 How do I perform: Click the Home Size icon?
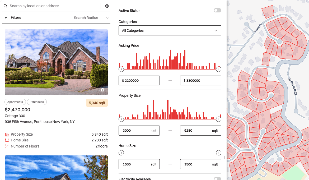click(7, 140)
